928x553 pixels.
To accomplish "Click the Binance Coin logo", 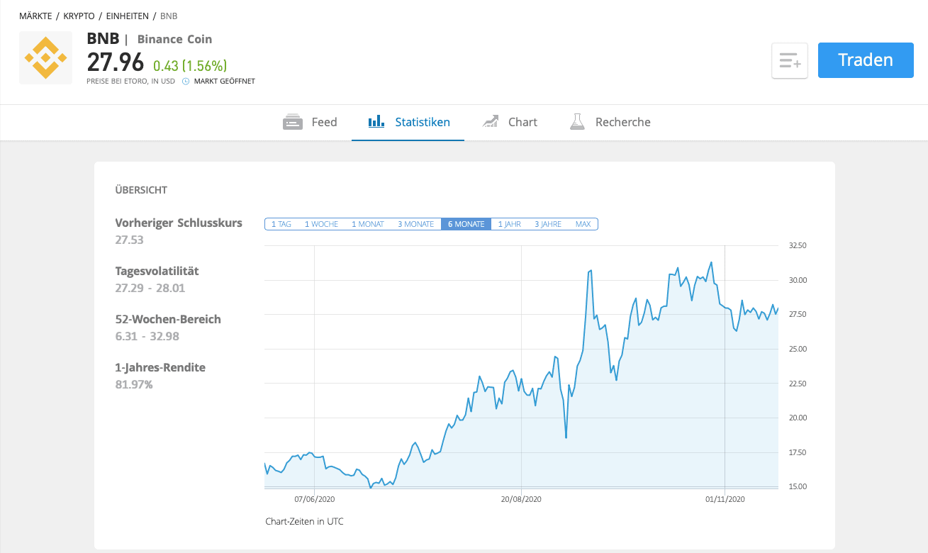I will pos(45,57).
